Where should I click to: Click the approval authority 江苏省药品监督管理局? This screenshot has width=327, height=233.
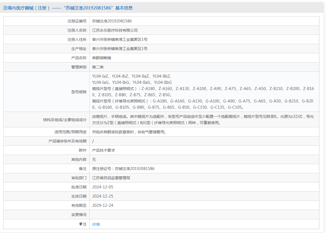pyautogui.click(x=111, y=178)
